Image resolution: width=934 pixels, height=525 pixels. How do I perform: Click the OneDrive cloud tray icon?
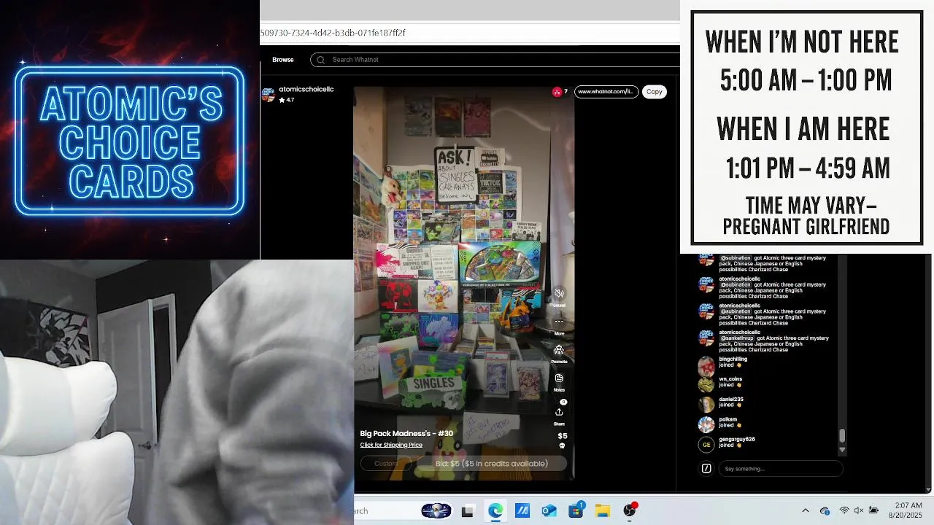pos(825,510)
